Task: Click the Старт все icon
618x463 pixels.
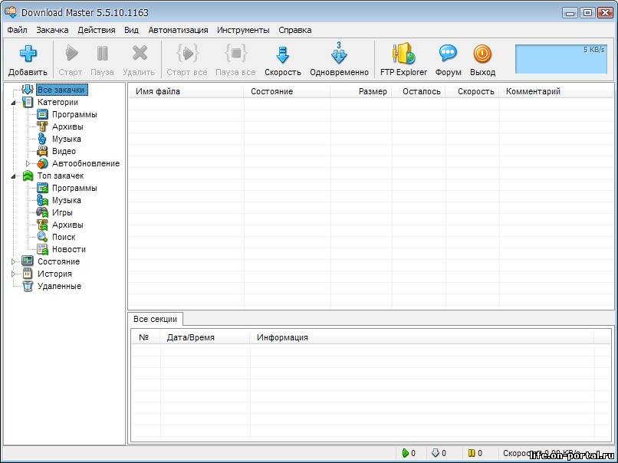Action: point(187,53)
